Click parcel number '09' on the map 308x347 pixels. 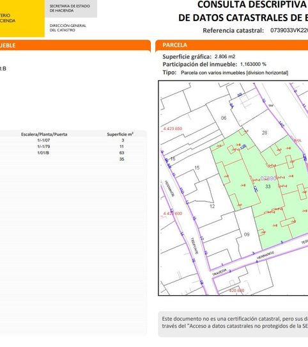(247, 234)
